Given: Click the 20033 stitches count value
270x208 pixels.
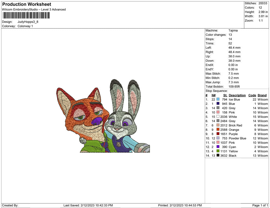Looking at the screenshot, I should click(x=263, y=3).
